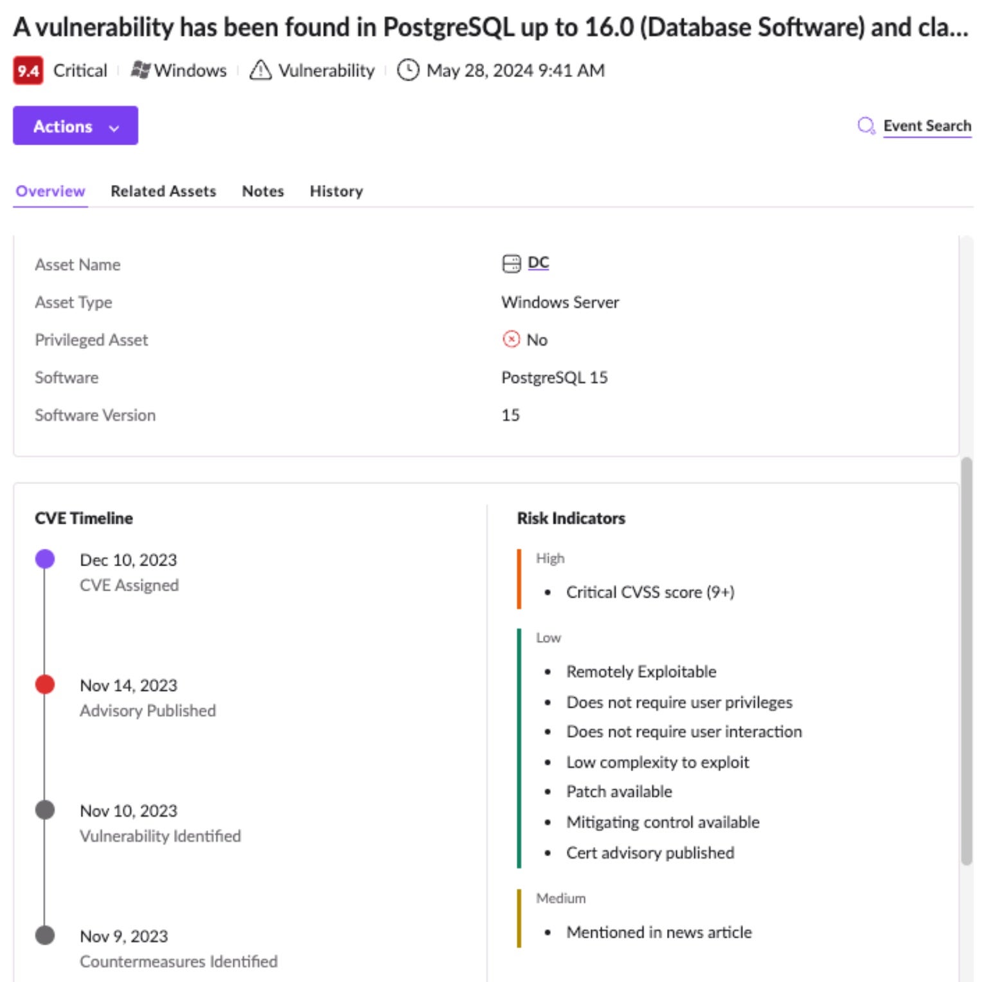This screenshot has height=982, width=982.
Task: View the History tab
Action: (336, 192)
